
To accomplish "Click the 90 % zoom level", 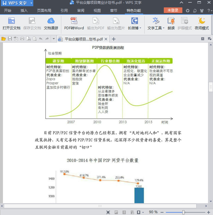I will tap(153, 212).
